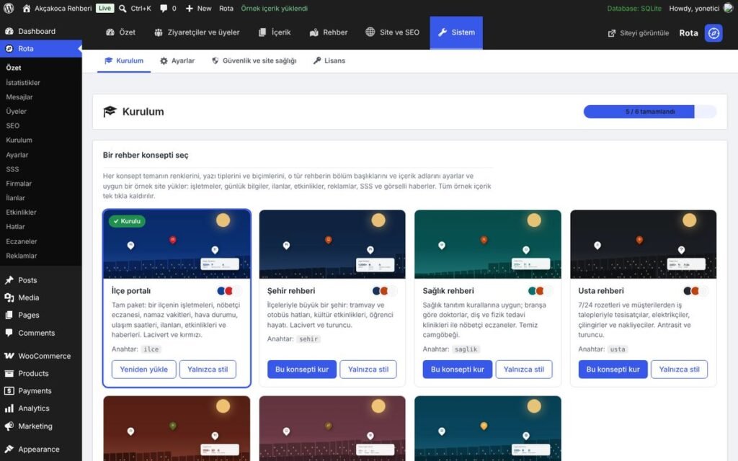Click the New button in admin bar

(x=199, y=9)
